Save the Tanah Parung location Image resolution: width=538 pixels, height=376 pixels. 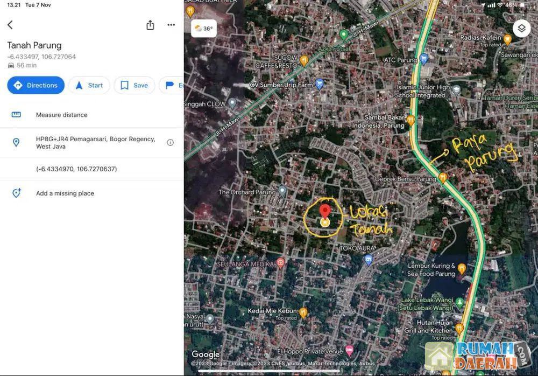tap(134, 85)
